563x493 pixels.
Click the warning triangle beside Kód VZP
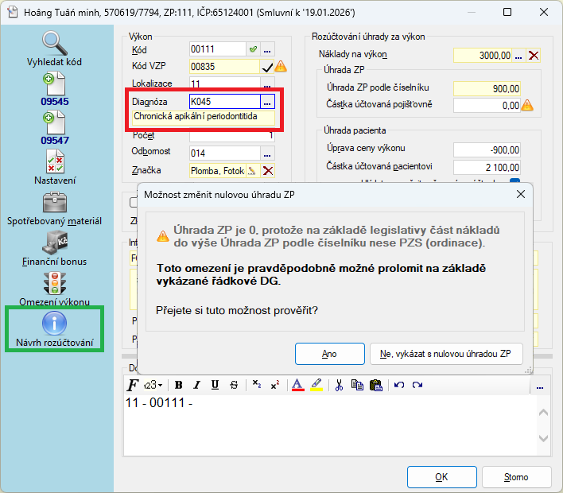point(281,67)
